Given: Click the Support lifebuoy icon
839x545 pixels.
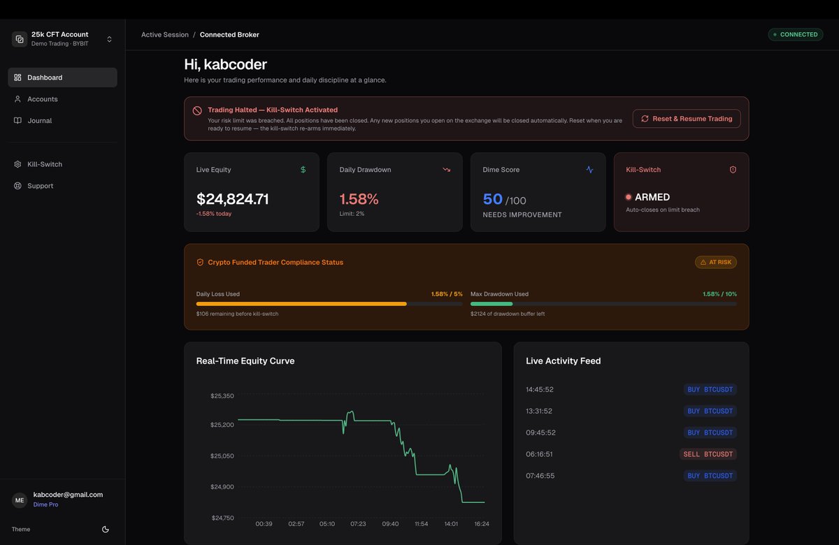Looking at the screenshot, I should (x=17, y=186).
